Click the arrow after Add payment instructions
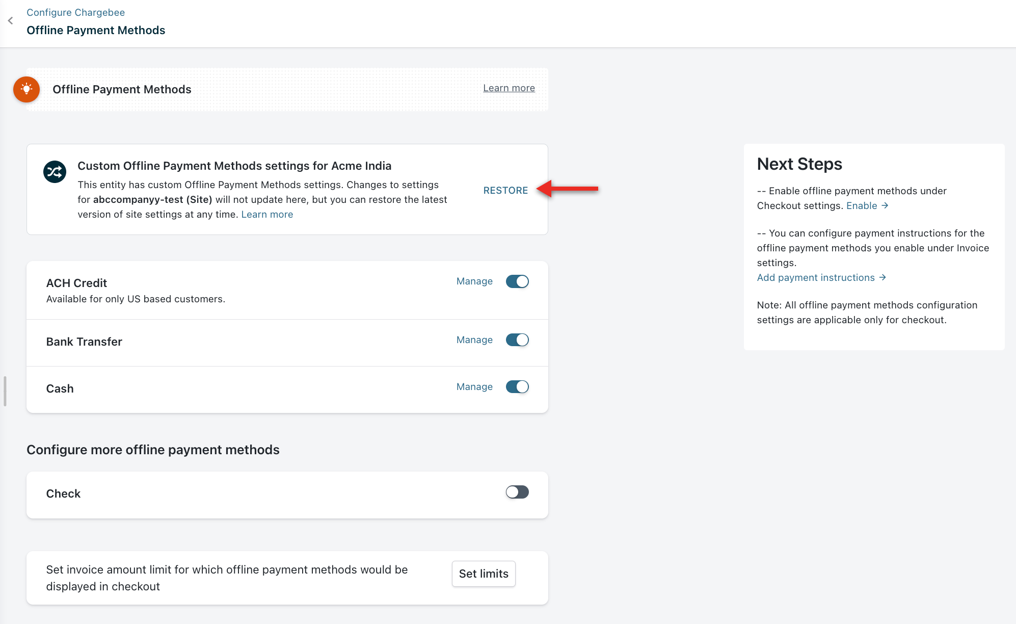Viewport: 1016px width, 624px height. 883,277
